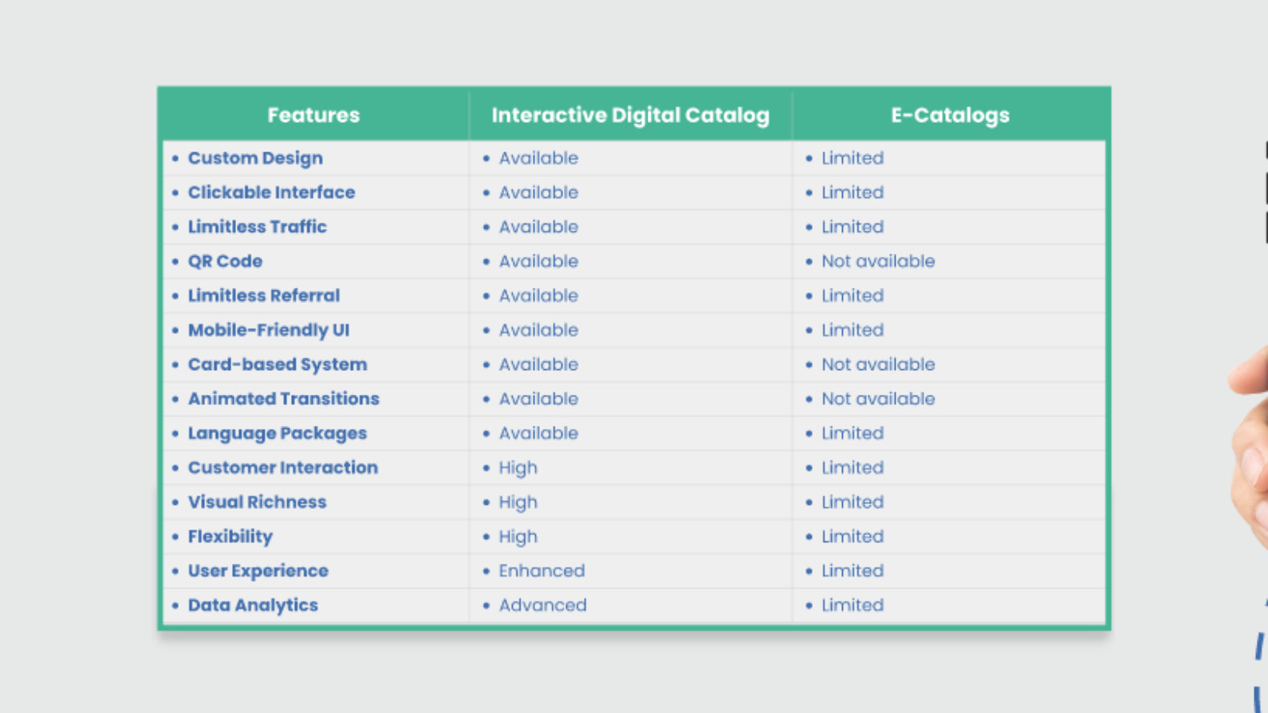Viewport: 1268px width, 713px height.
Task: Click the Limitless Referral feature label
Action: [x=263, y=295]
